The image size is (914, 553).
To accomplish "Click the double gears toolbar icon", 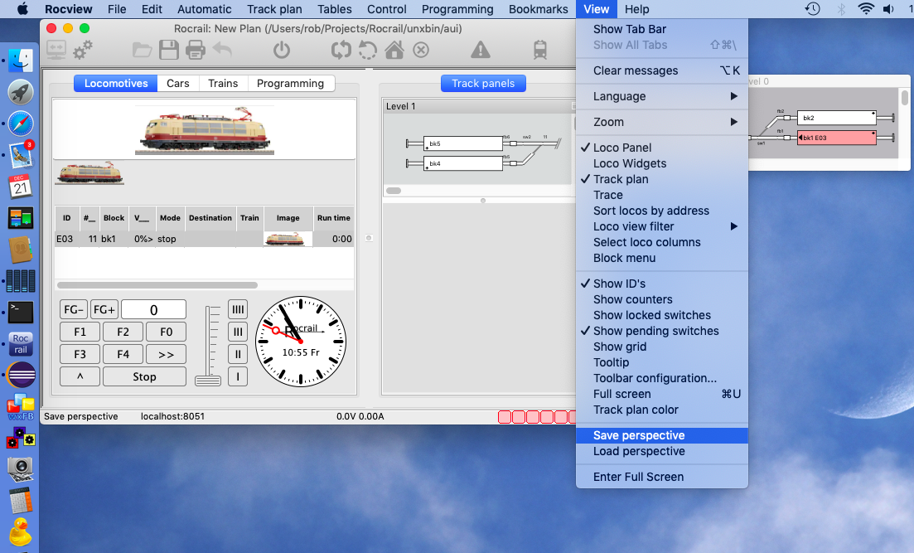I will 83,51.
